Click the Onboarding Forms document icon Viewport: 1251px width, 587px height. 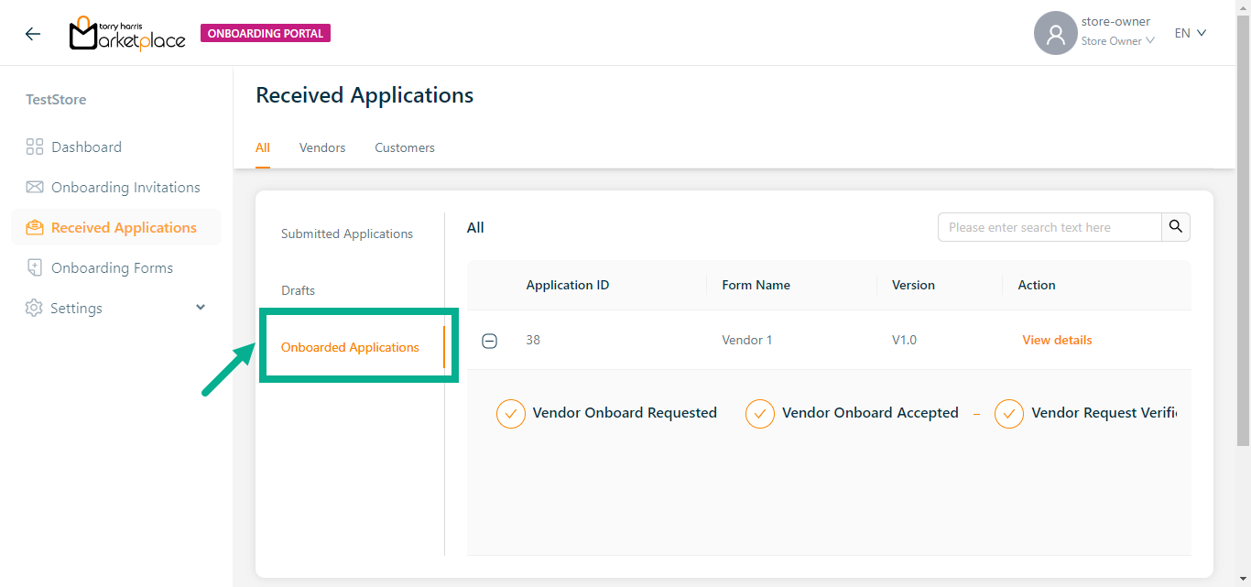[35, 268]
